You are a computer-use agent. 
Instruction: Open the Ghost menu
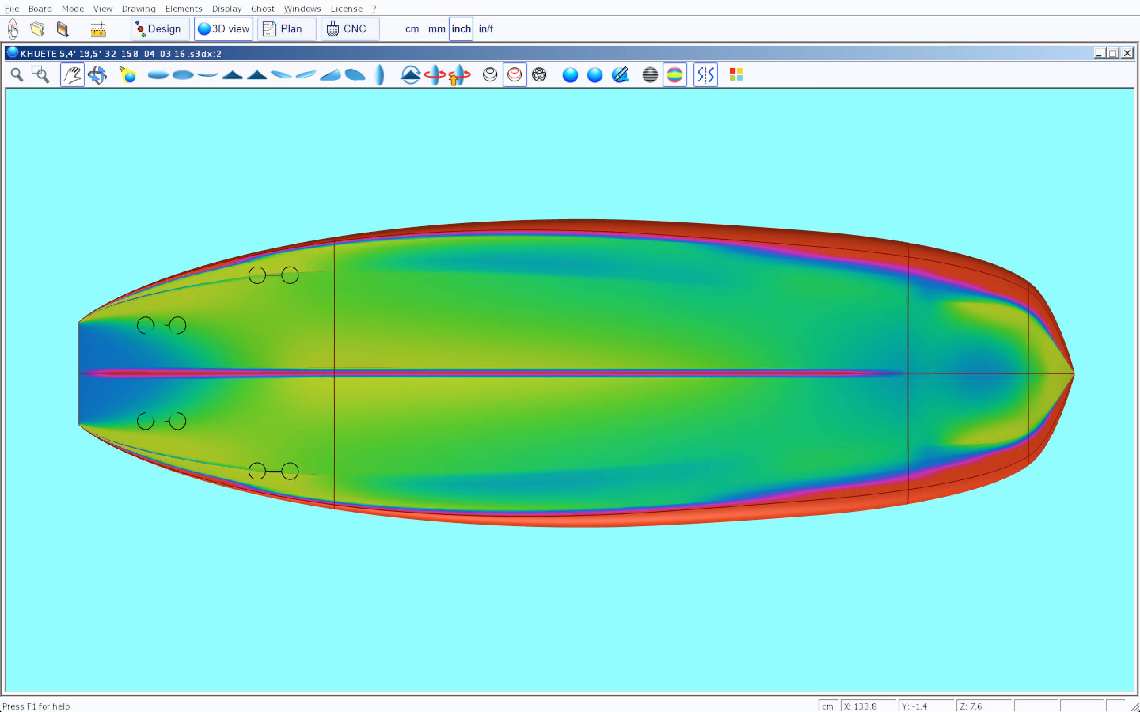pos(262,8)
